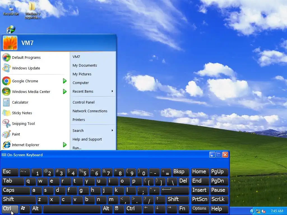Image resolution: width=287 pixels, height=215 pixels.
Task: Toggle the left Shift key on the On-Screen Keyboard
Action: (x=19, y=200)
